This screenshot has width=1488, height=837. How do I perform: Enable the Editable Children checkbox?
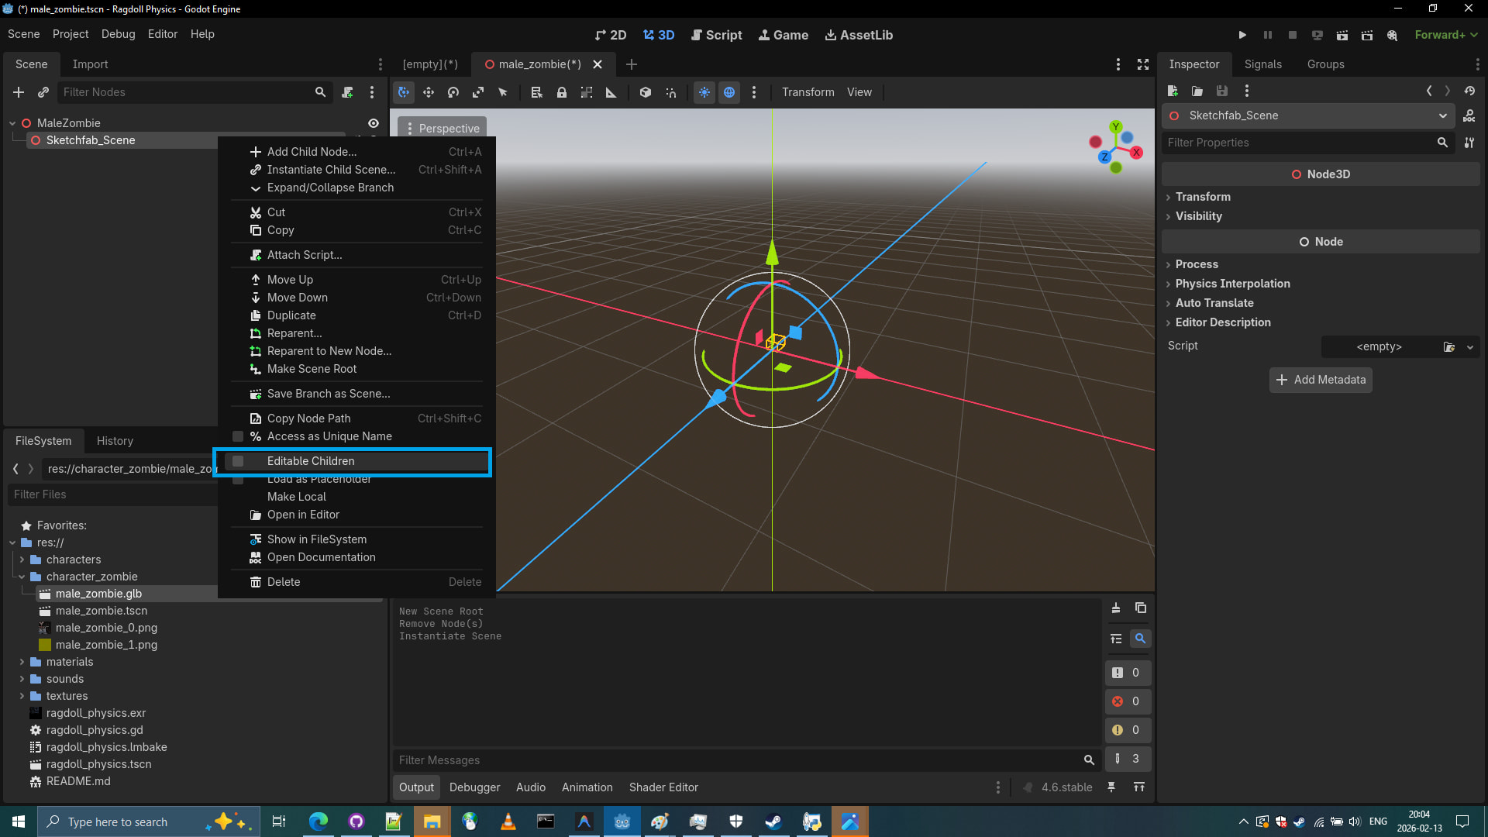[239, 461]
